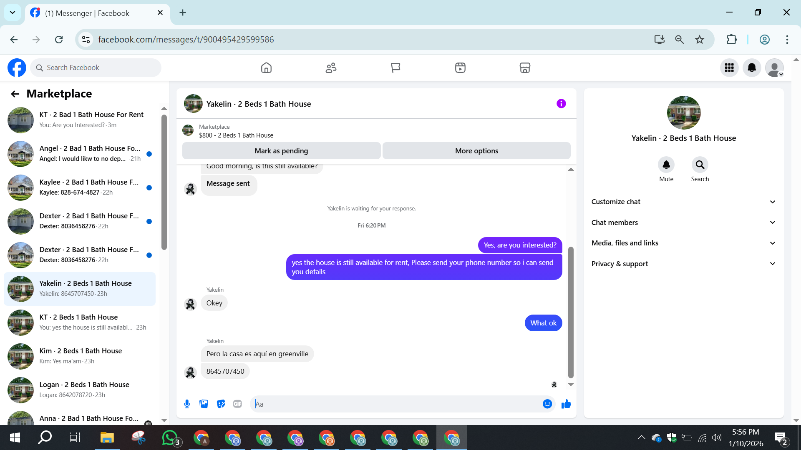Open the GIF picker

coord(237,404)
